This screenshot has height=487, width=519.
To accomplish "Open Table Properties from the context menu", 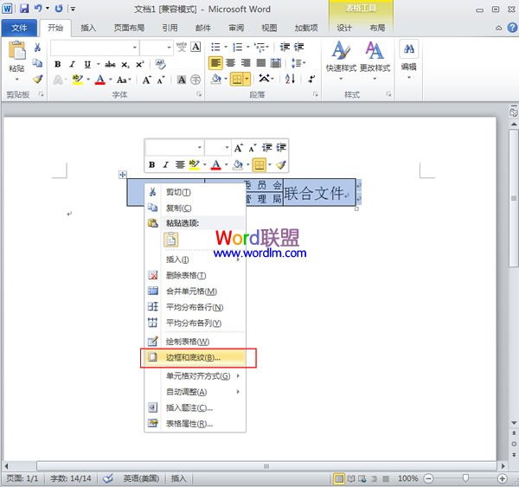I will coord(196,424).
